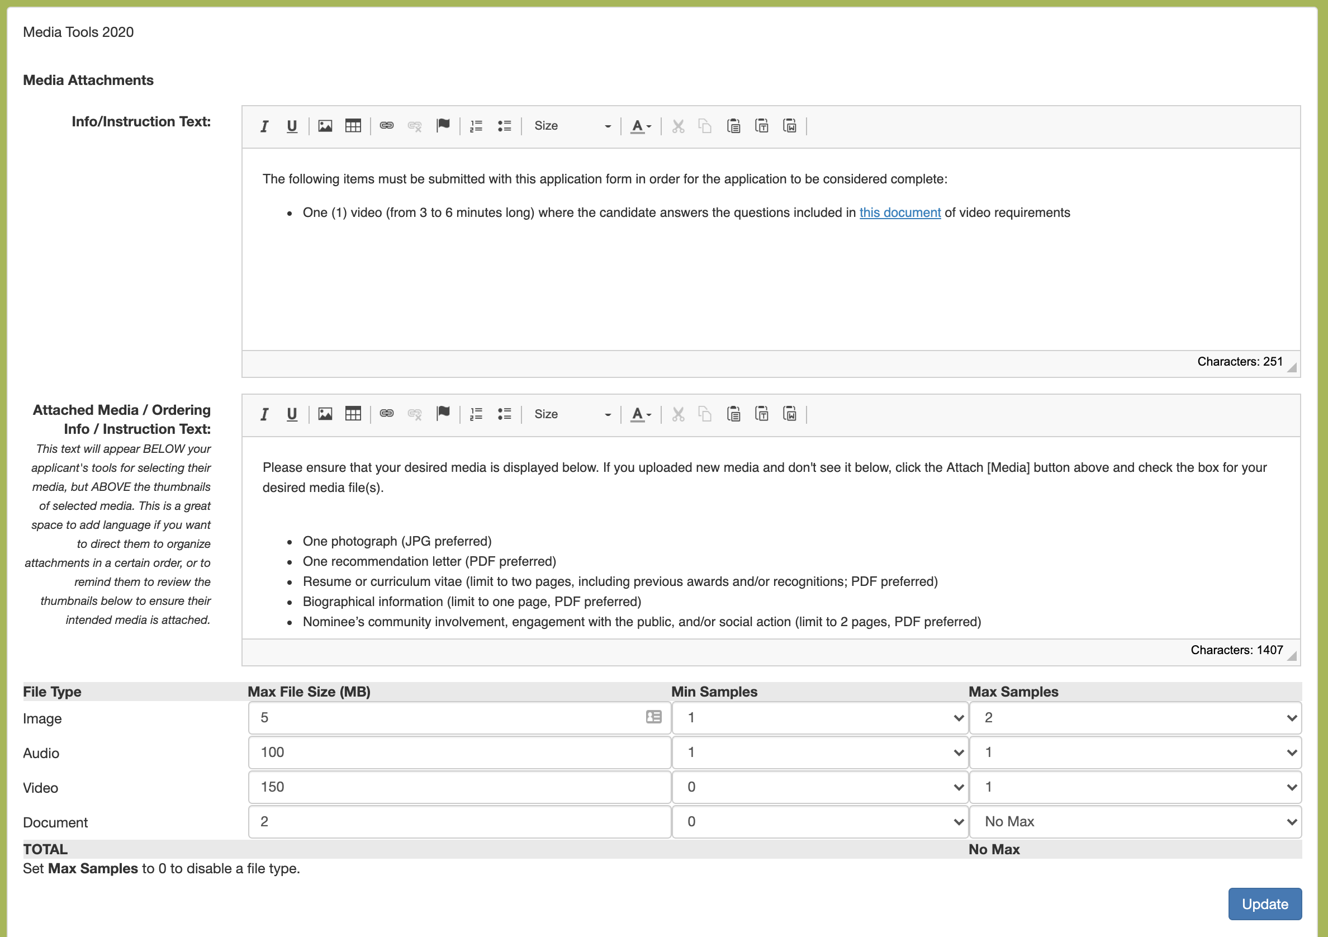Click Document Max File Size field
Image resolution: width=1328 pixels, height=937 pixels.
pyautogui.click(x=459, y=822)
